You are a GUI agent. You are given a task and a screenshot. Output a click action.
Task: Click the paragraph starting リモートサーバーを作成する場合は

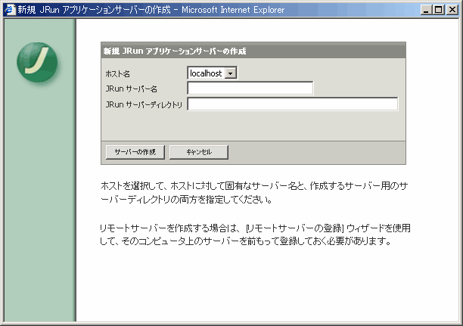click(255, 234)
